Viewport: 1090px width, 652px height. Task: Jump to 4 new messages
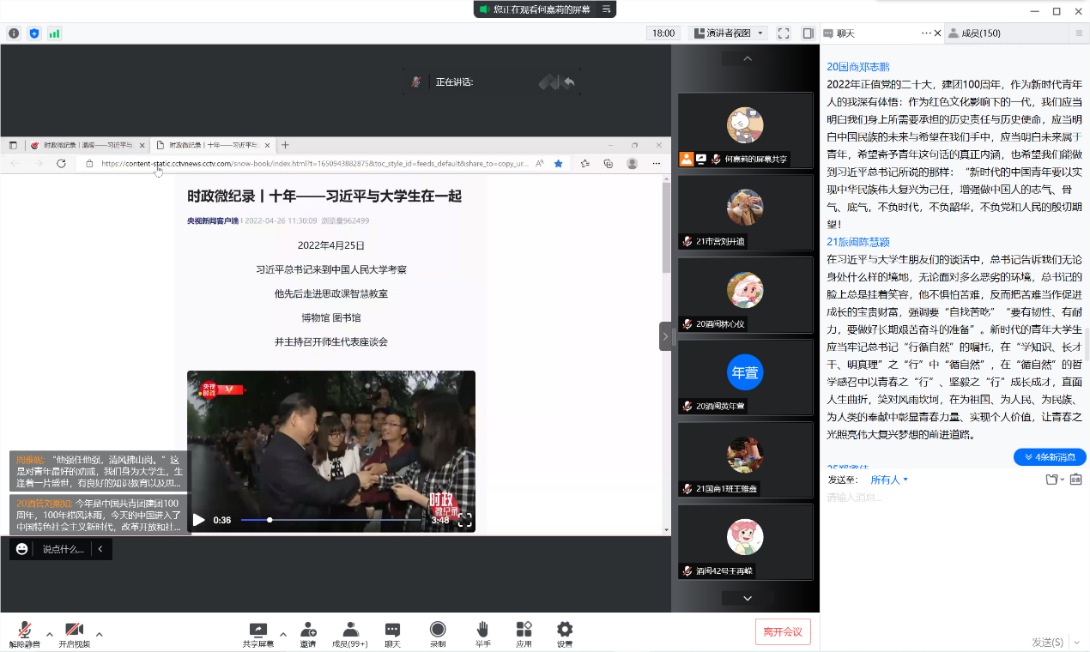(1050, 457)
